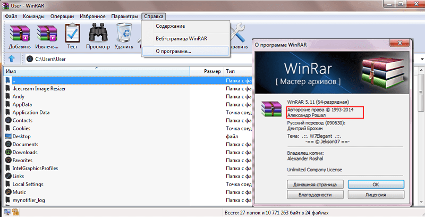Screen dimensions: 425x217
Task: Click the Тест checkmark toolbar icon
Action: point(72,33)
